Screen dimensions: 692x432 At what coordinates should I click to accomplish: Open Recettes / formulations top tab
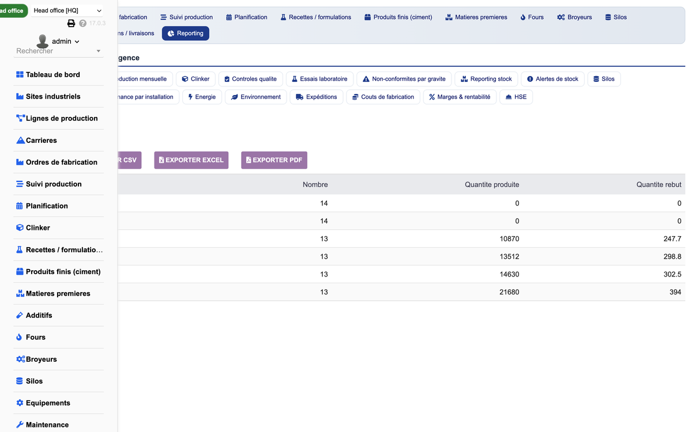315,17
